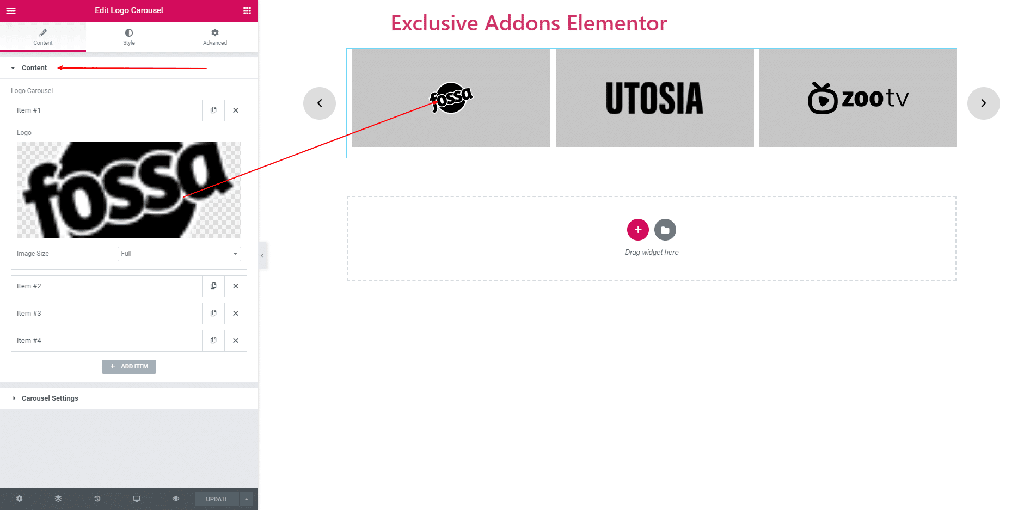
Task: Open save options arrow beside Update
Action: [x=246, y=499]
